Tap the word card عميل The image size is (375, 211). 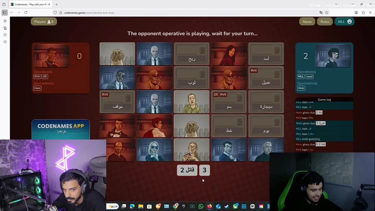pyautogui.click(x=266, y=78)
